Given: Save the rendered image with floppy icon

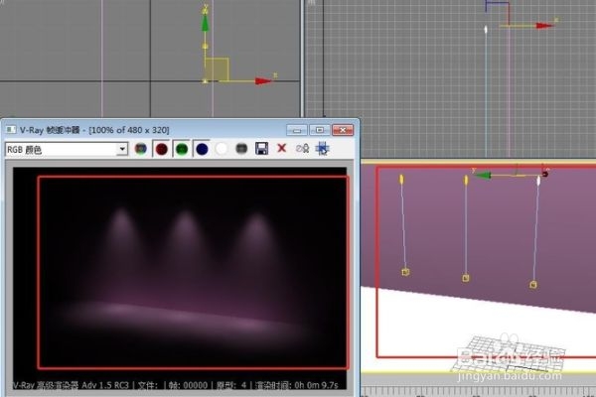Looking at the screenshot, I should (x=261, y=149).
